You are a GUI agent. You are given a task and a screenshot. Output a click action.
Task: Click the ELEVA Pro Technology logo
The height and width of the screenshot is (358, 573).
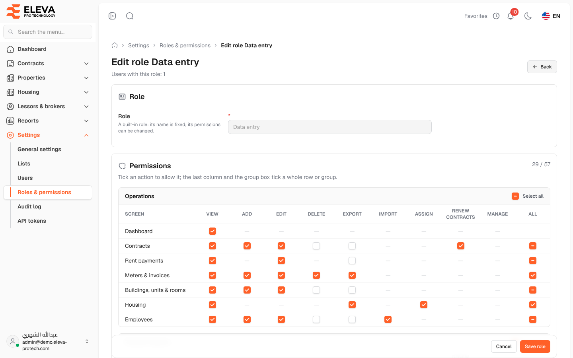point(31,11)
